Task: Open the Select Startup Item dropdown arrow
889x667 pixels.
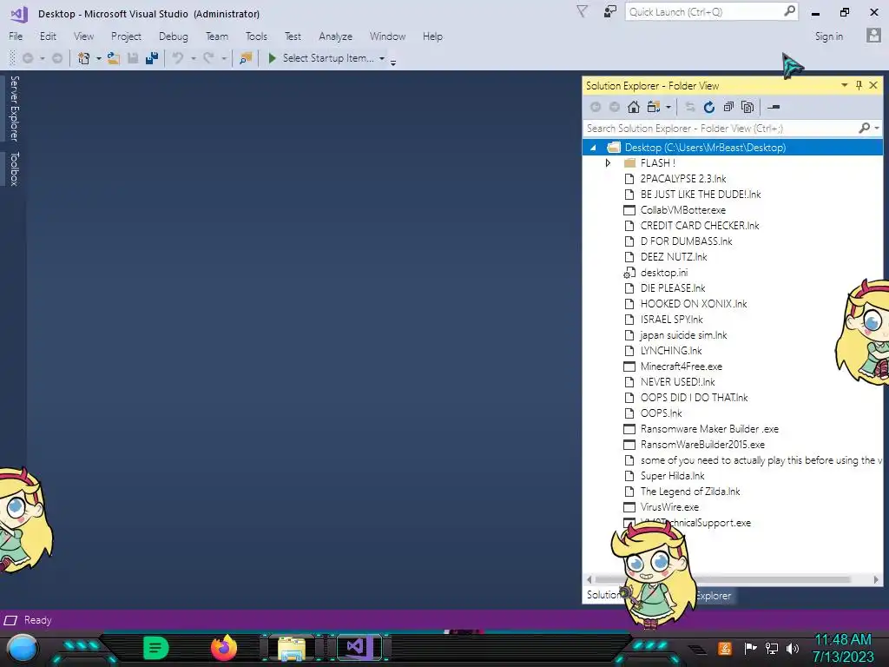Action: tap(382, 58)
